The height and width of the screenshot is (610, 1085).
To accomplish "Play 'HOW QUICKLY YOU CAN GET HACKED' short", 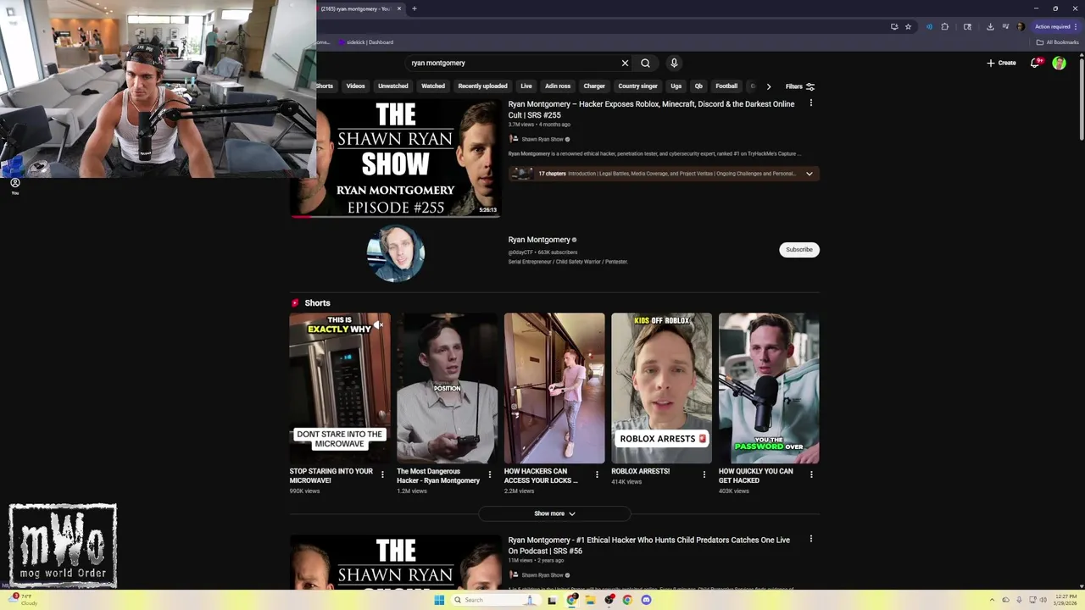I will [769, 388].
